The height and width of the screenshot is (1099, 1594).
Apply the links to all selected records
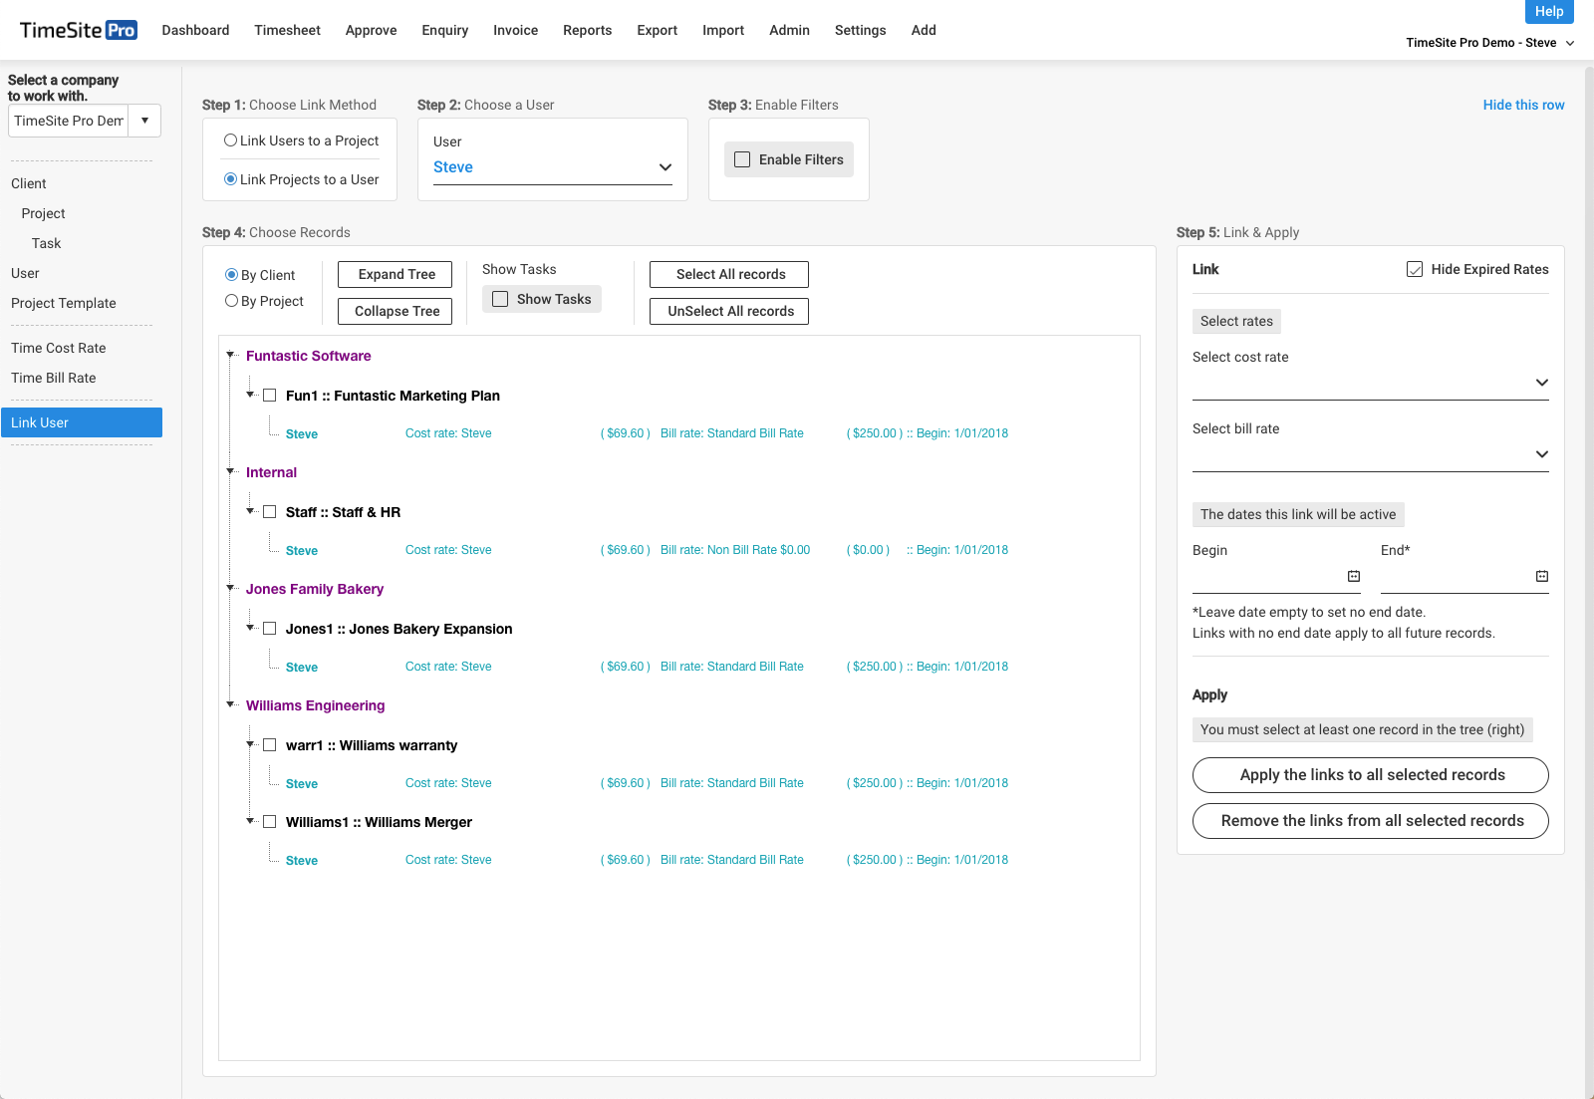pos(1371,775)
